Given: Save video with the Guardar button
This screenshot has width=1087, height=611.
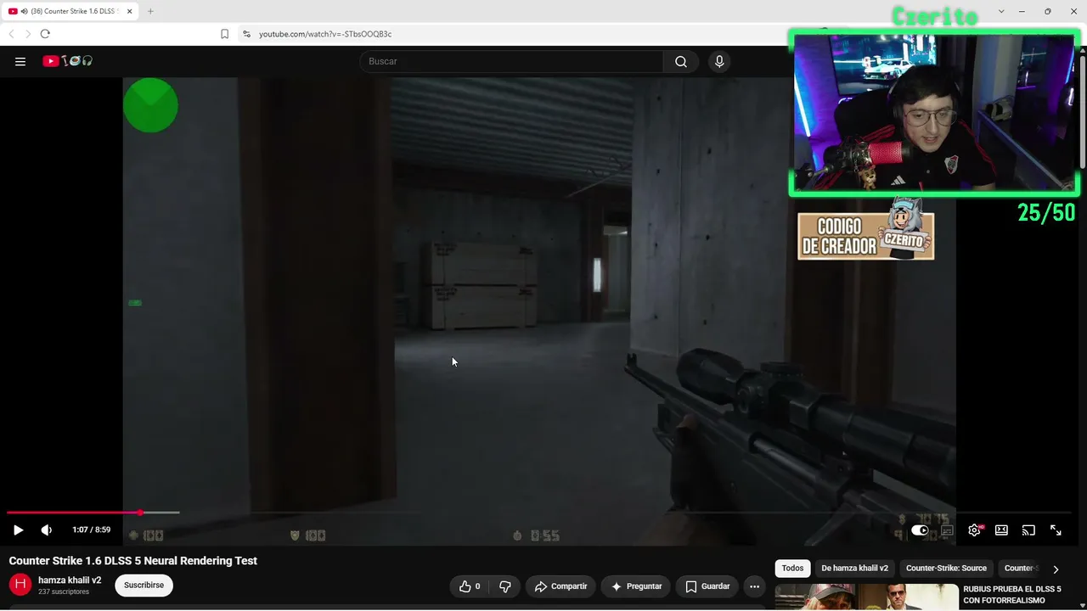Looking at the screenshot, I should [707, 586].
